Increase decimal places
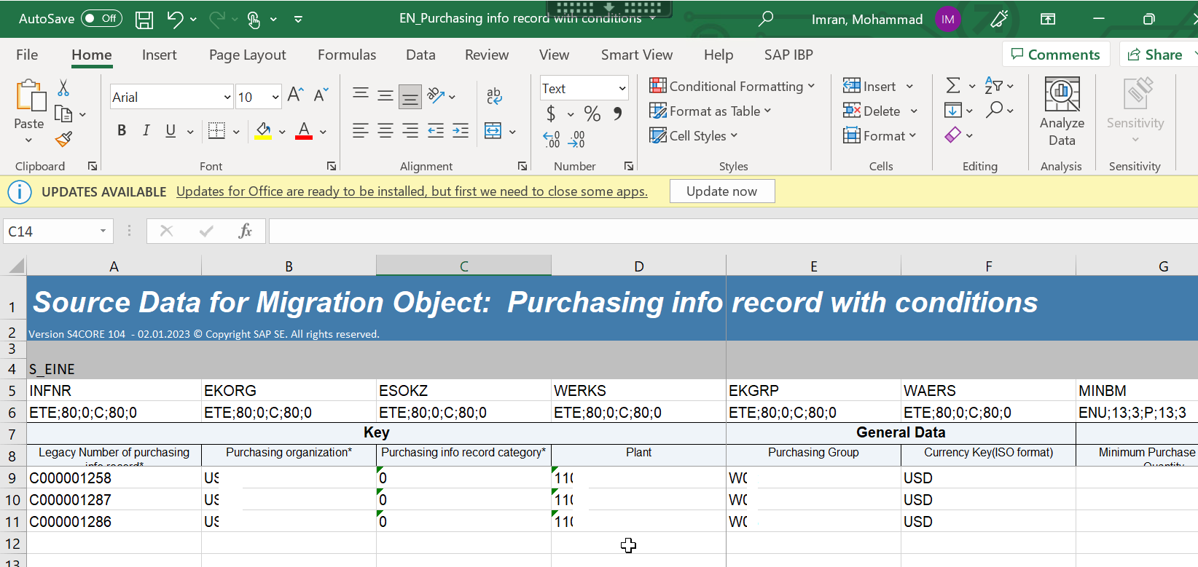Screen dimensions: 1198x567 point(552,139)
